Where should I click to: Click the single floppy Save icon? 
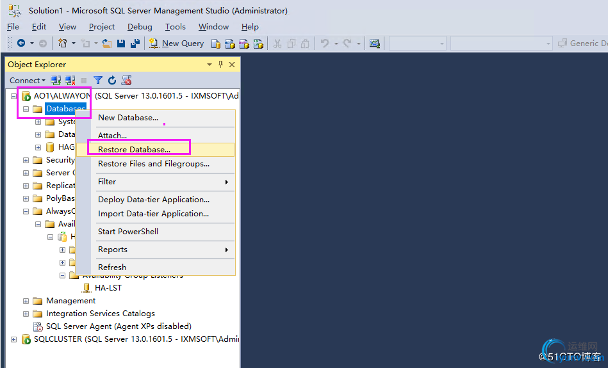tap(121, 44)
